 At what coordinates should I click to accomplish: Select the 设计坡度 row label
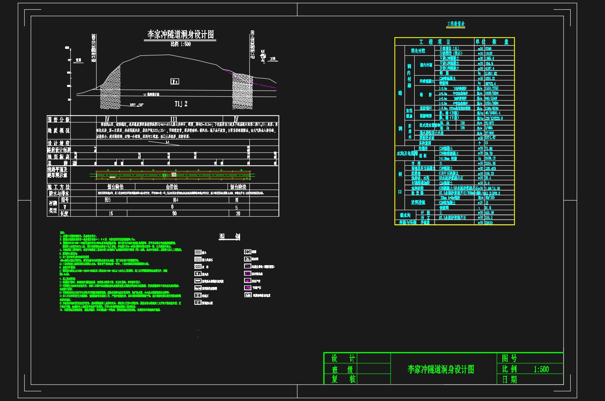point(59,143)
